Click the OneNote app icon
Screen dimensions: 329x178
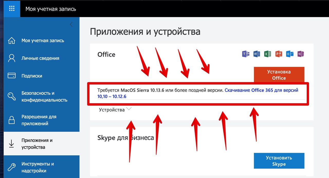tap(301, 54)
